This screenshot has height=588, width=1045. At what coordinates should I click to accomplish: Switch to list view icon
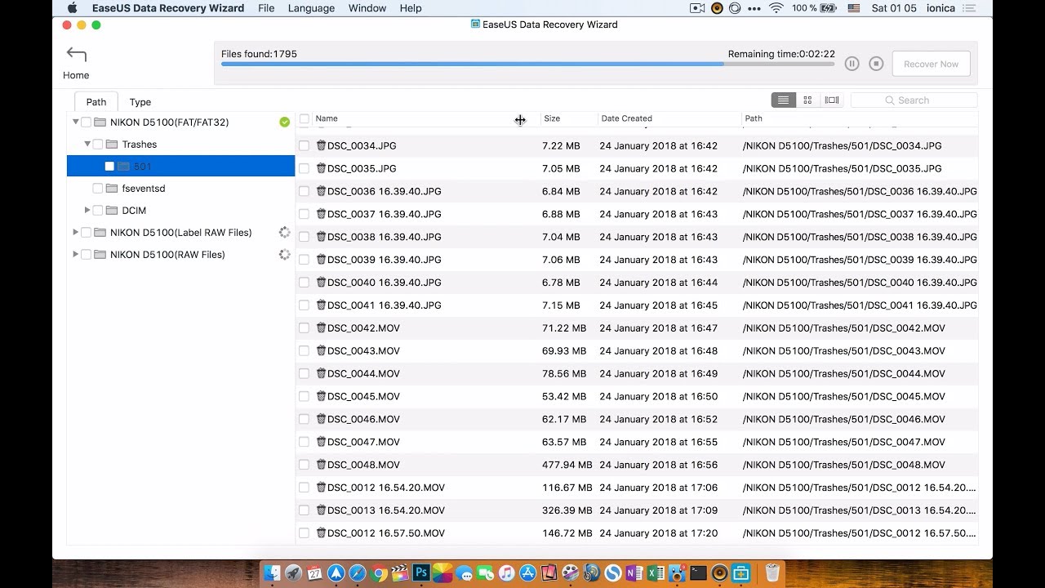point(783,100)
